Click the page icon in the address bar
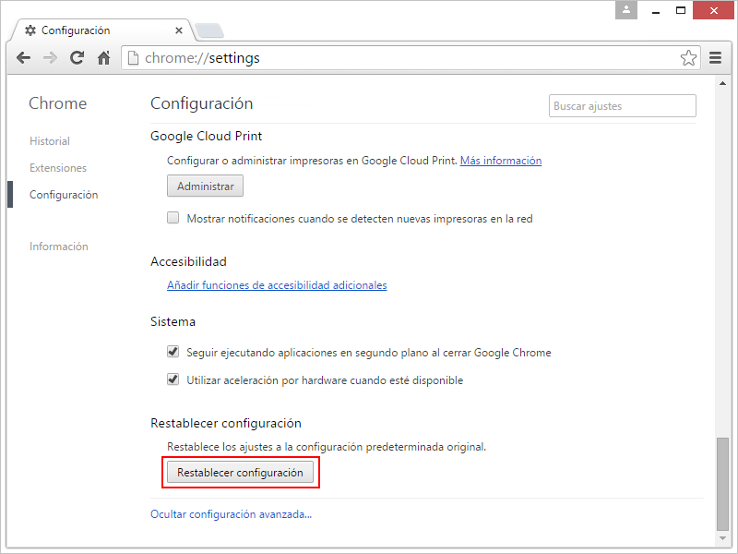 point(134,57)
